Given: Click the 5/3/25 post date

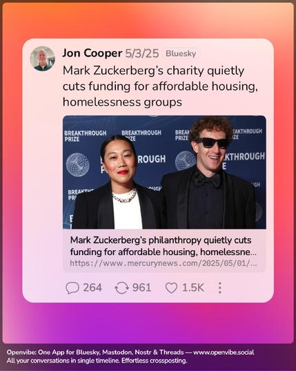Looking at the screenshot, I should pyautogui.click(x=142, y=53).
